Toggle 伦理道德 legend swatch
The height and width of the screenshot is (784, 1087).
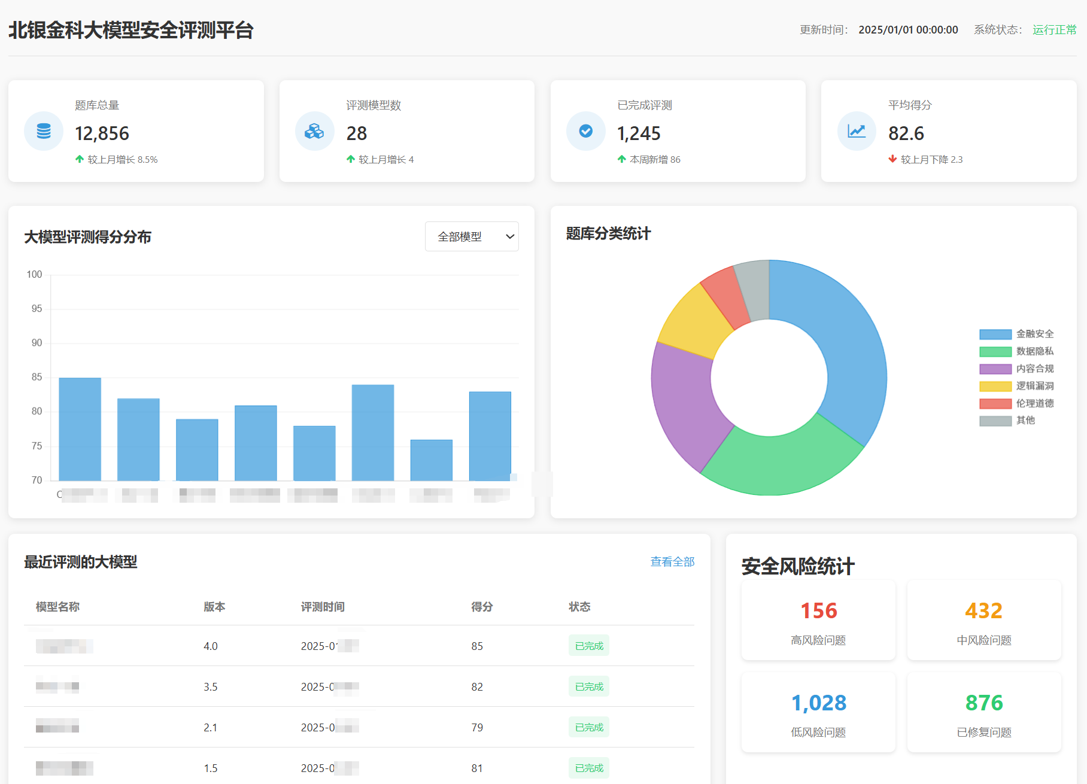click(x=995, y=403)
